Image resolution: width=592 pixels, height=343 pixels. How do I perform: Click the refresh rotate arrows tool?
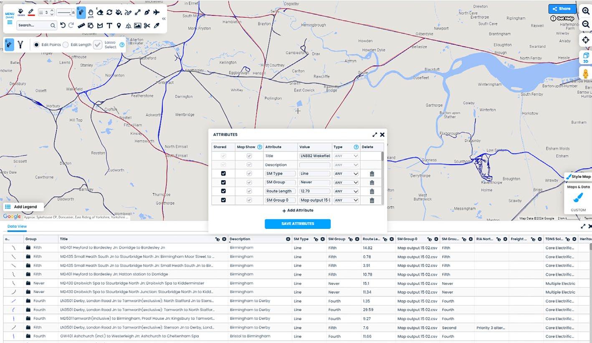coord(109,13)
